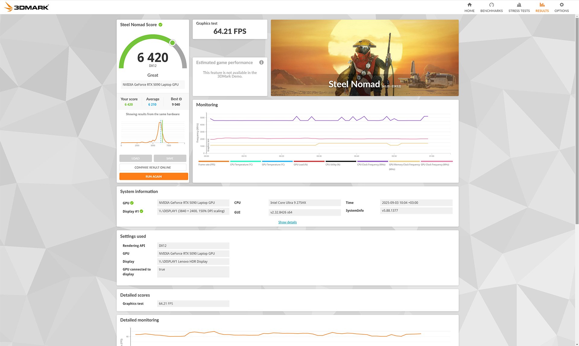
Task: Click the Best score 9 040
Action: point(176,105)
